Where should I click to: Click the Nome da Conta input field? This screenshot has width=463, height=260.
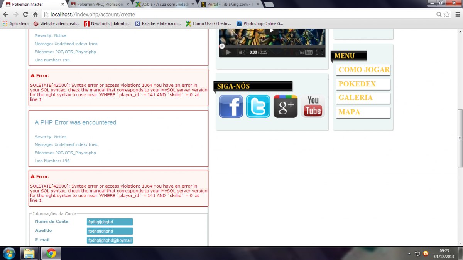point(110,222)
